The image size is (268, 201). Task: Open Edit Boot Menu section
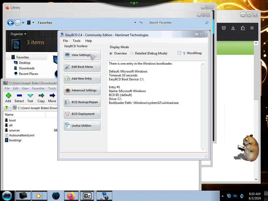coord(82,67)
